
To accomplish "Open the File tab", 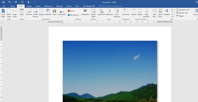I will point(4,6).
